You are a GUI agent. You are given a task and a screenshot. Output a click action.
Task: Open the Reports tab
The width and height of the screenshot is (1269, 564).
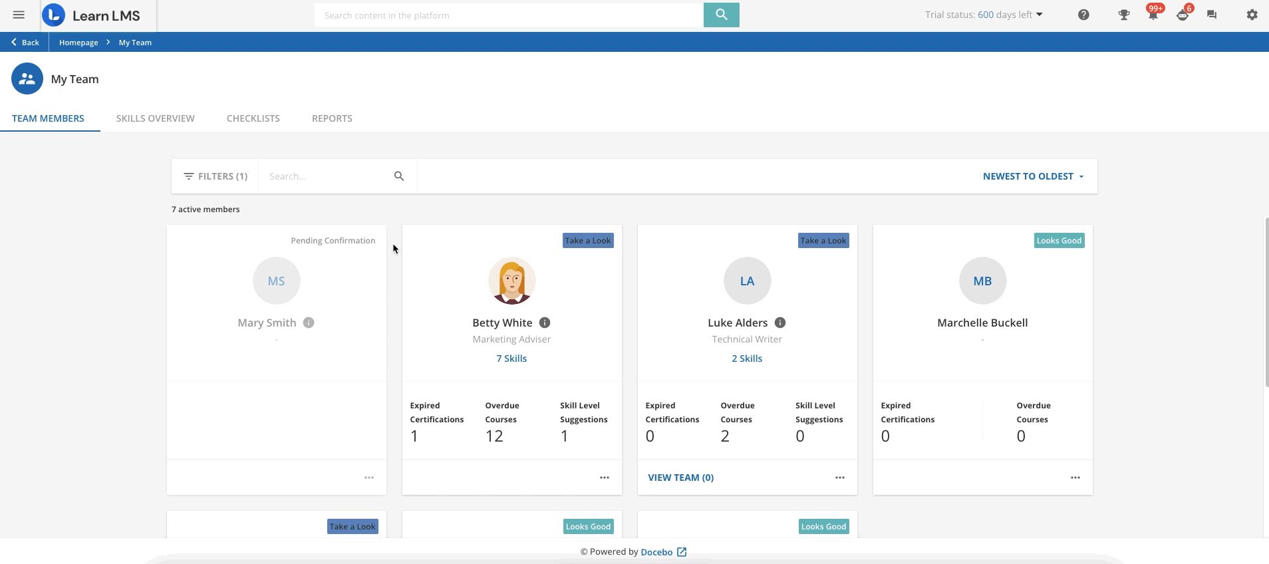[332, 118]
